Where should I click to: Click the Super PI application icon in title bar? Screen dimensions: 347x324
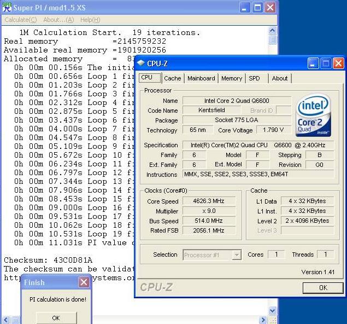(7, 7)
